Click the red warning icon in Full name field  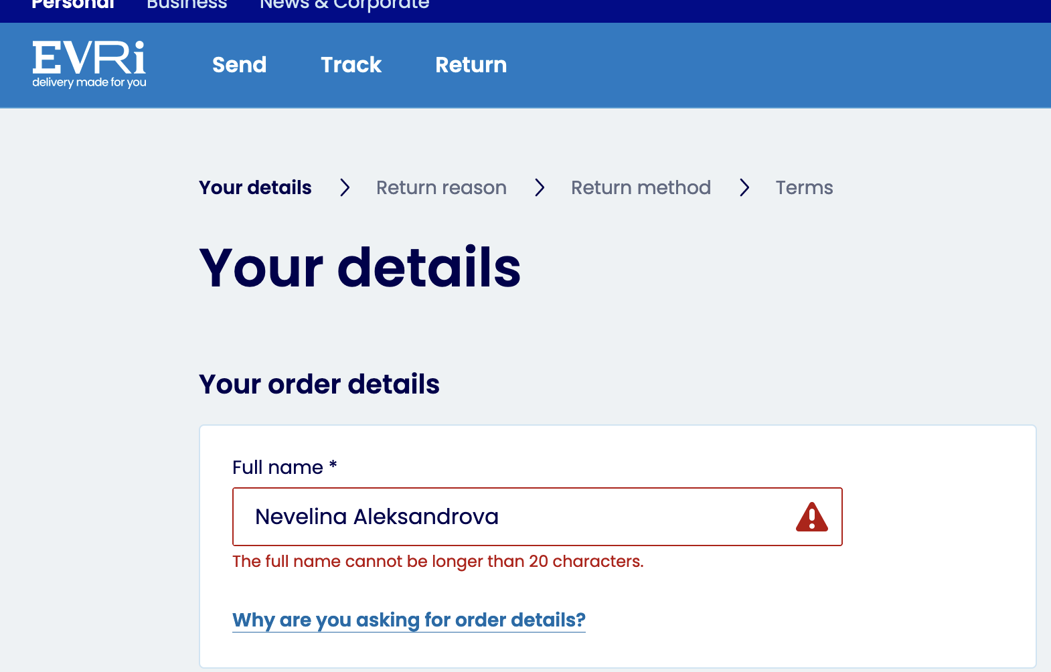[811, 517]
